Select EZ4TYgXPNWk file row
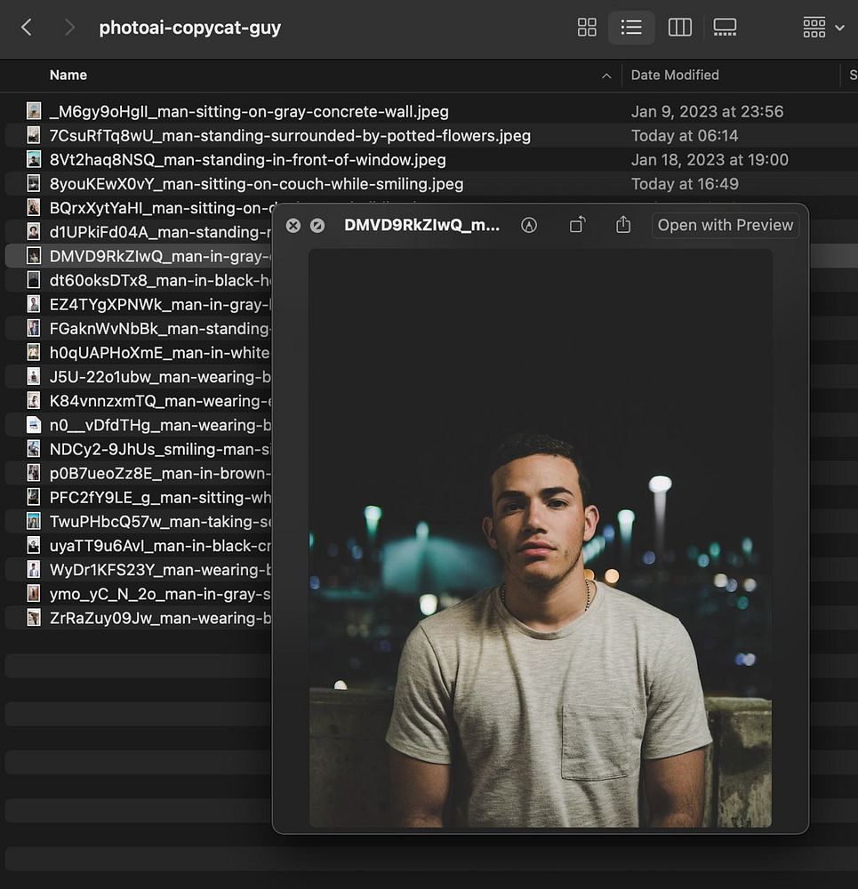This screenshot has height=889, width=858. point(139,304)
